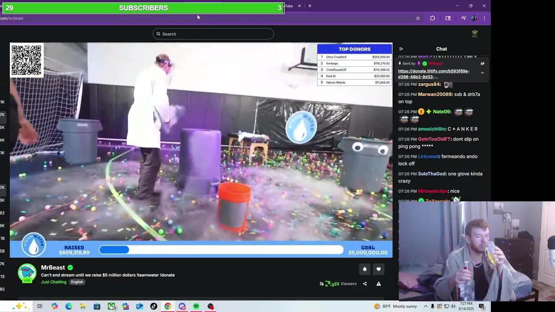Click the green SUBSCRIBERS overlay bar
This screenshot has width=555, height=312.
[x=143, y=8]
